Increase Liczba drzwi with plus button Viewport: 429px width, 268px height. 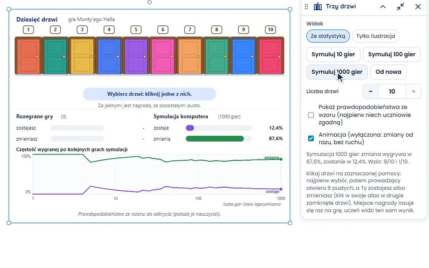tap(413, 91)
